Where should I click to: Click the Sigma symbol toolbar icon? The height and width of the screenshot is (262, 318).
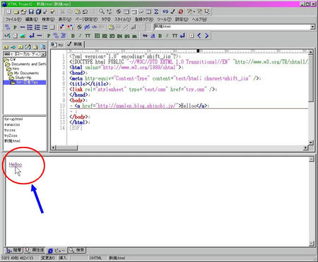tap(156, 11)
